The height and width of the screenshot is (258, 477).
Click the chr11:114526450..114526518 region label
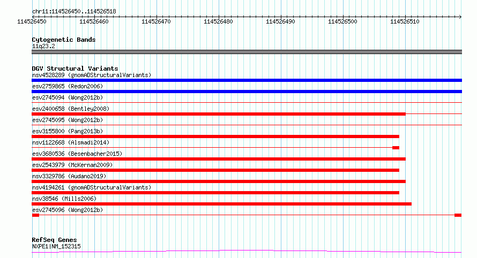74,12
